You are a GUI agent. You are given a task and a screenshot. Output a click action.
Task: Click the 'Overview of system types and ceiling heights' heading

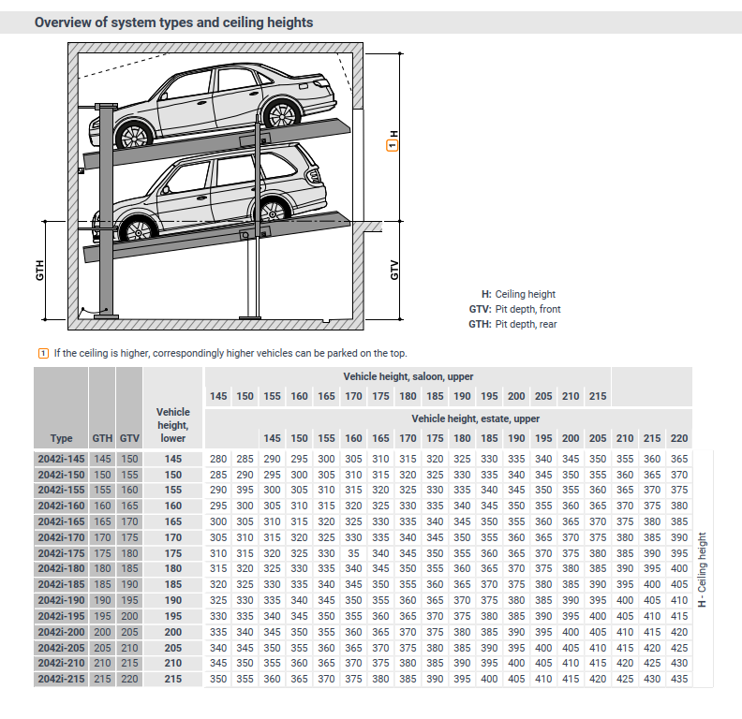(173, 22)
